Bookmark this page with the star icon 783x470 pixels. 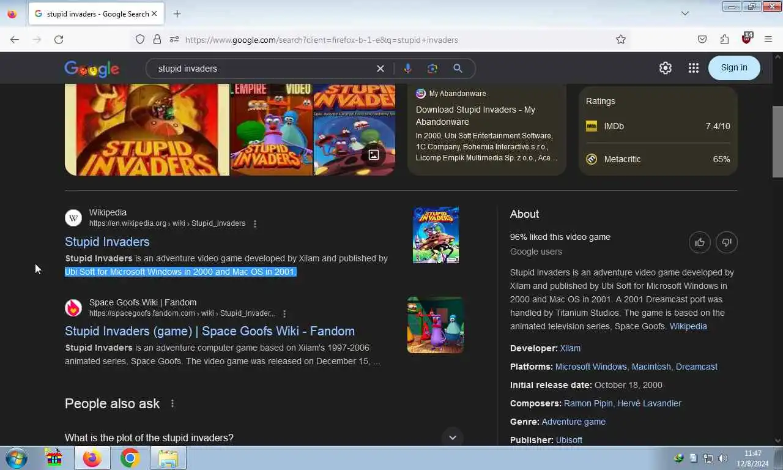coord(621,39)
